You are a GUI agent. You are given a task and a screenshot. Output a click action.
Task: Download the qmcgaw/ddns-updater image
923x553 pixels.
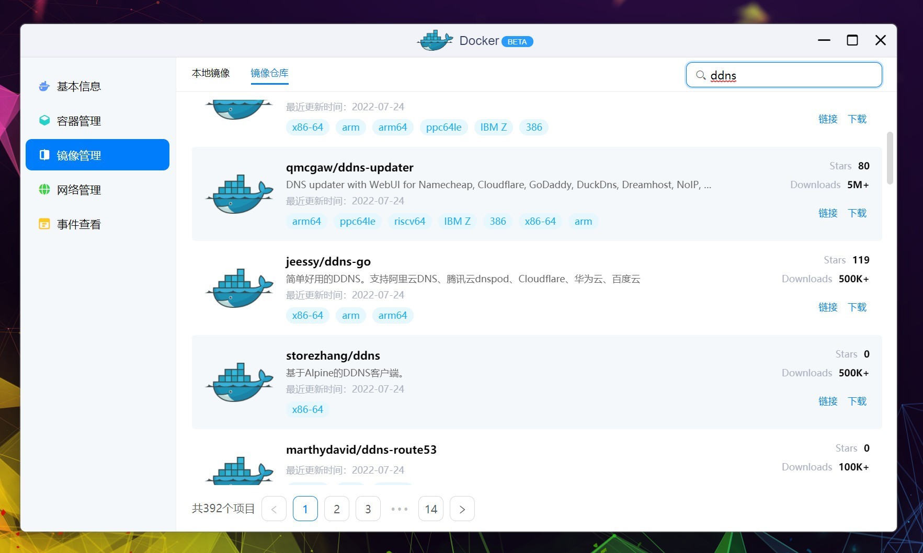(x=857, y=213)
